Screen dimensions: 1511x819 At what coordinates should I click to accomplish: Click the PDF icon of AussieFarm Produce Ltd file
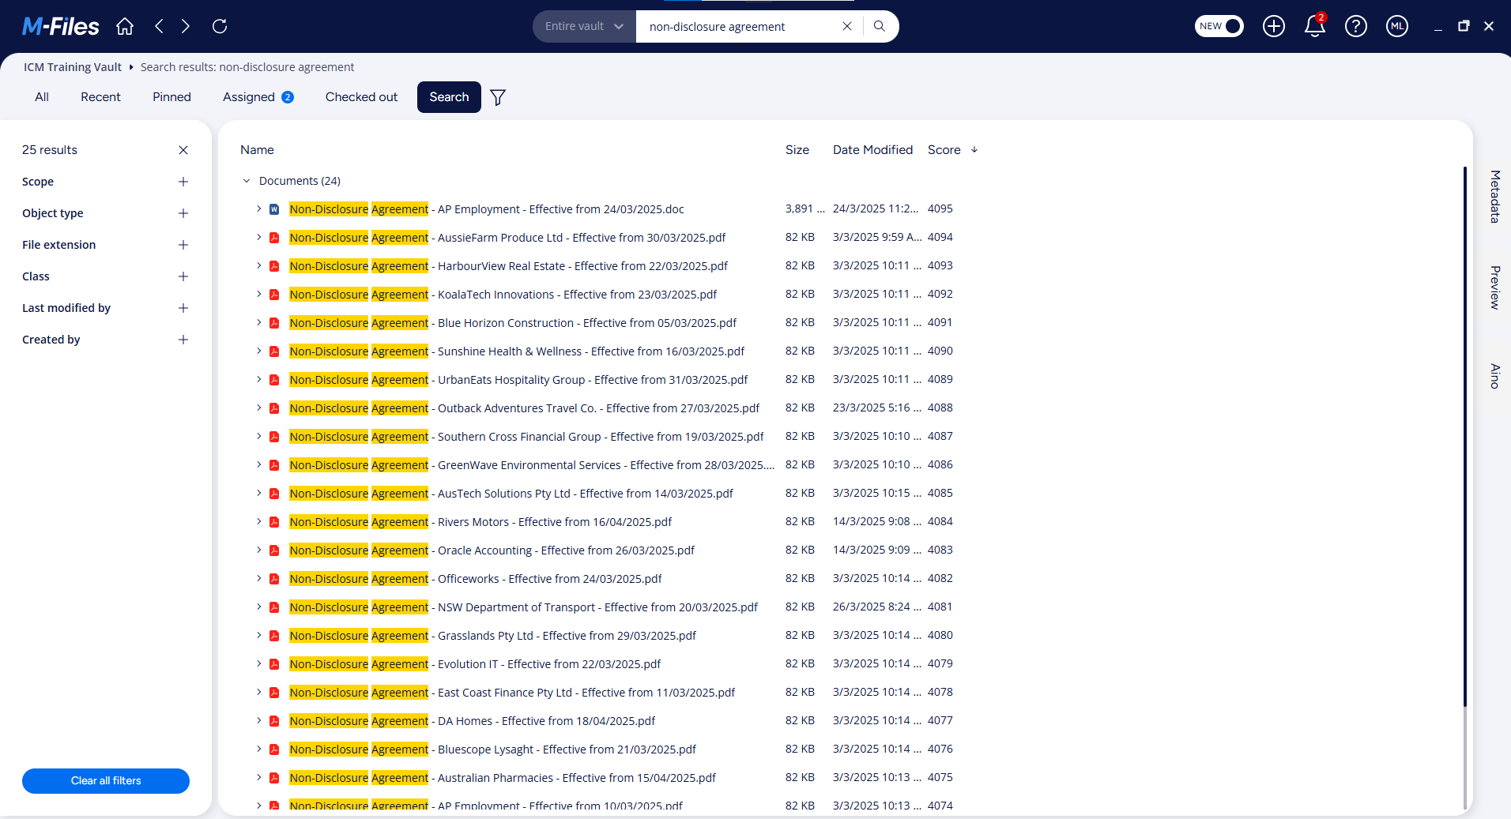[x=274, y=238]
